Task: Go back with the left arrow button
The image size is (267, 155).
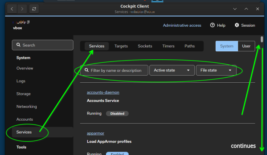Action: click(x=12, y=9)
